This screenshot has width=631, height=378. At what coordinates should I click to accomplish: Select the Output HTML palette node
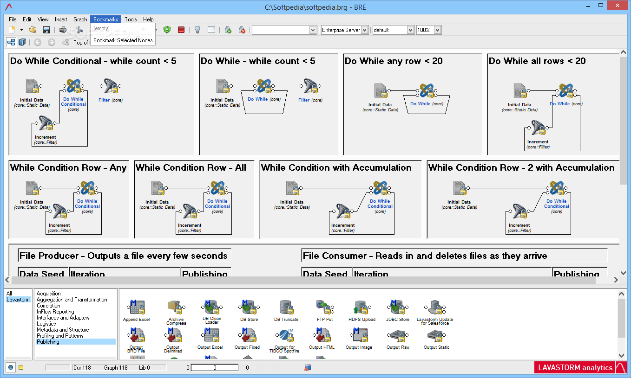pyautogui.click(x=322, y=339)
